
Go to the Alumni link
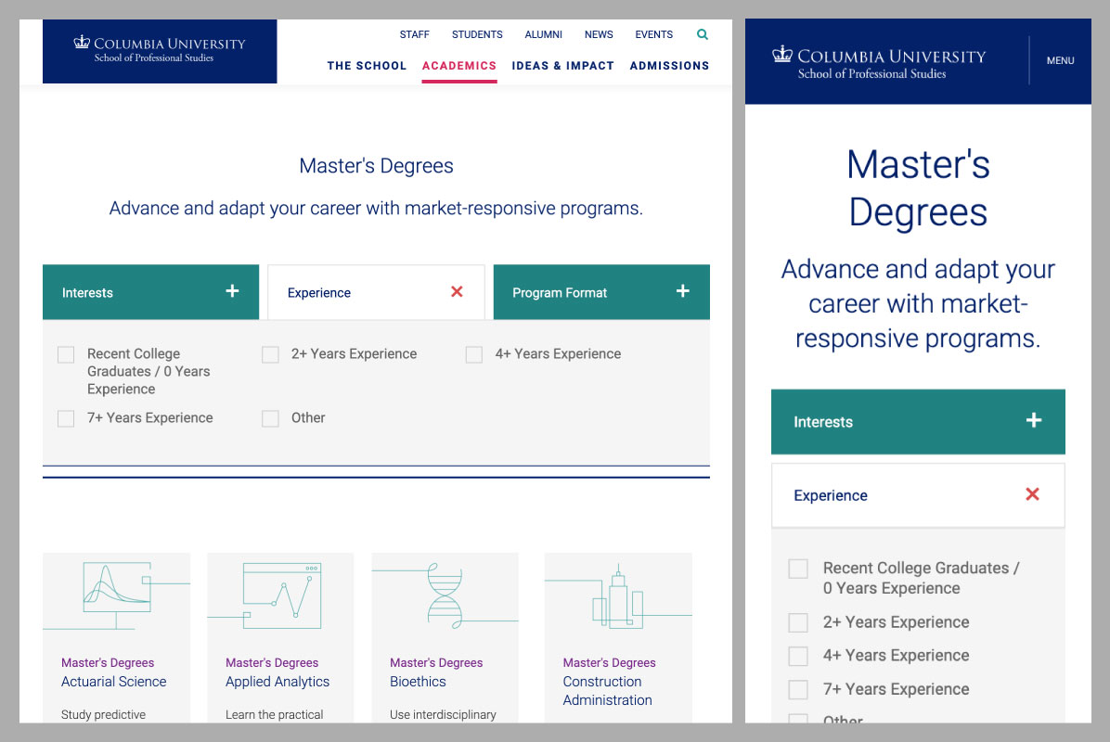[x=544, y=34]
